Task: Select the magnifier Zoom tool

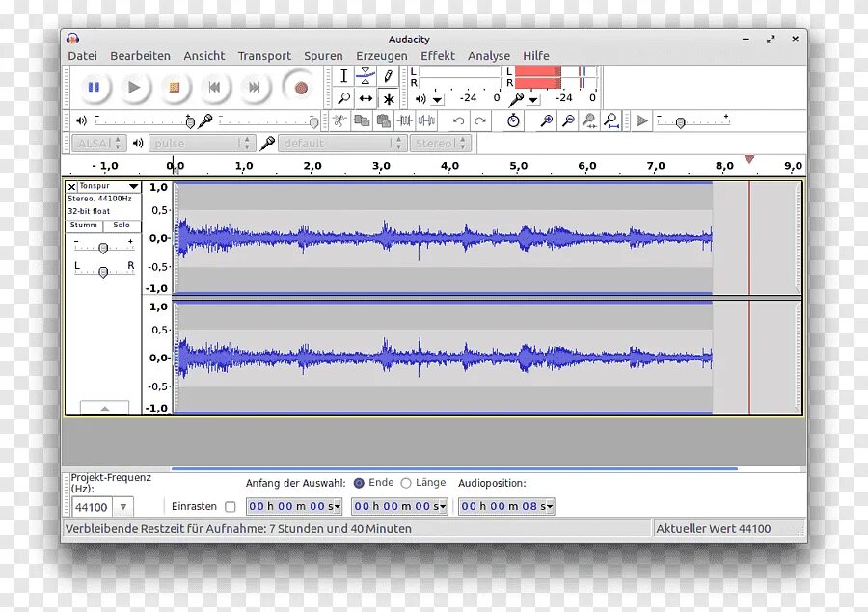Action: [x=343, y=98]
